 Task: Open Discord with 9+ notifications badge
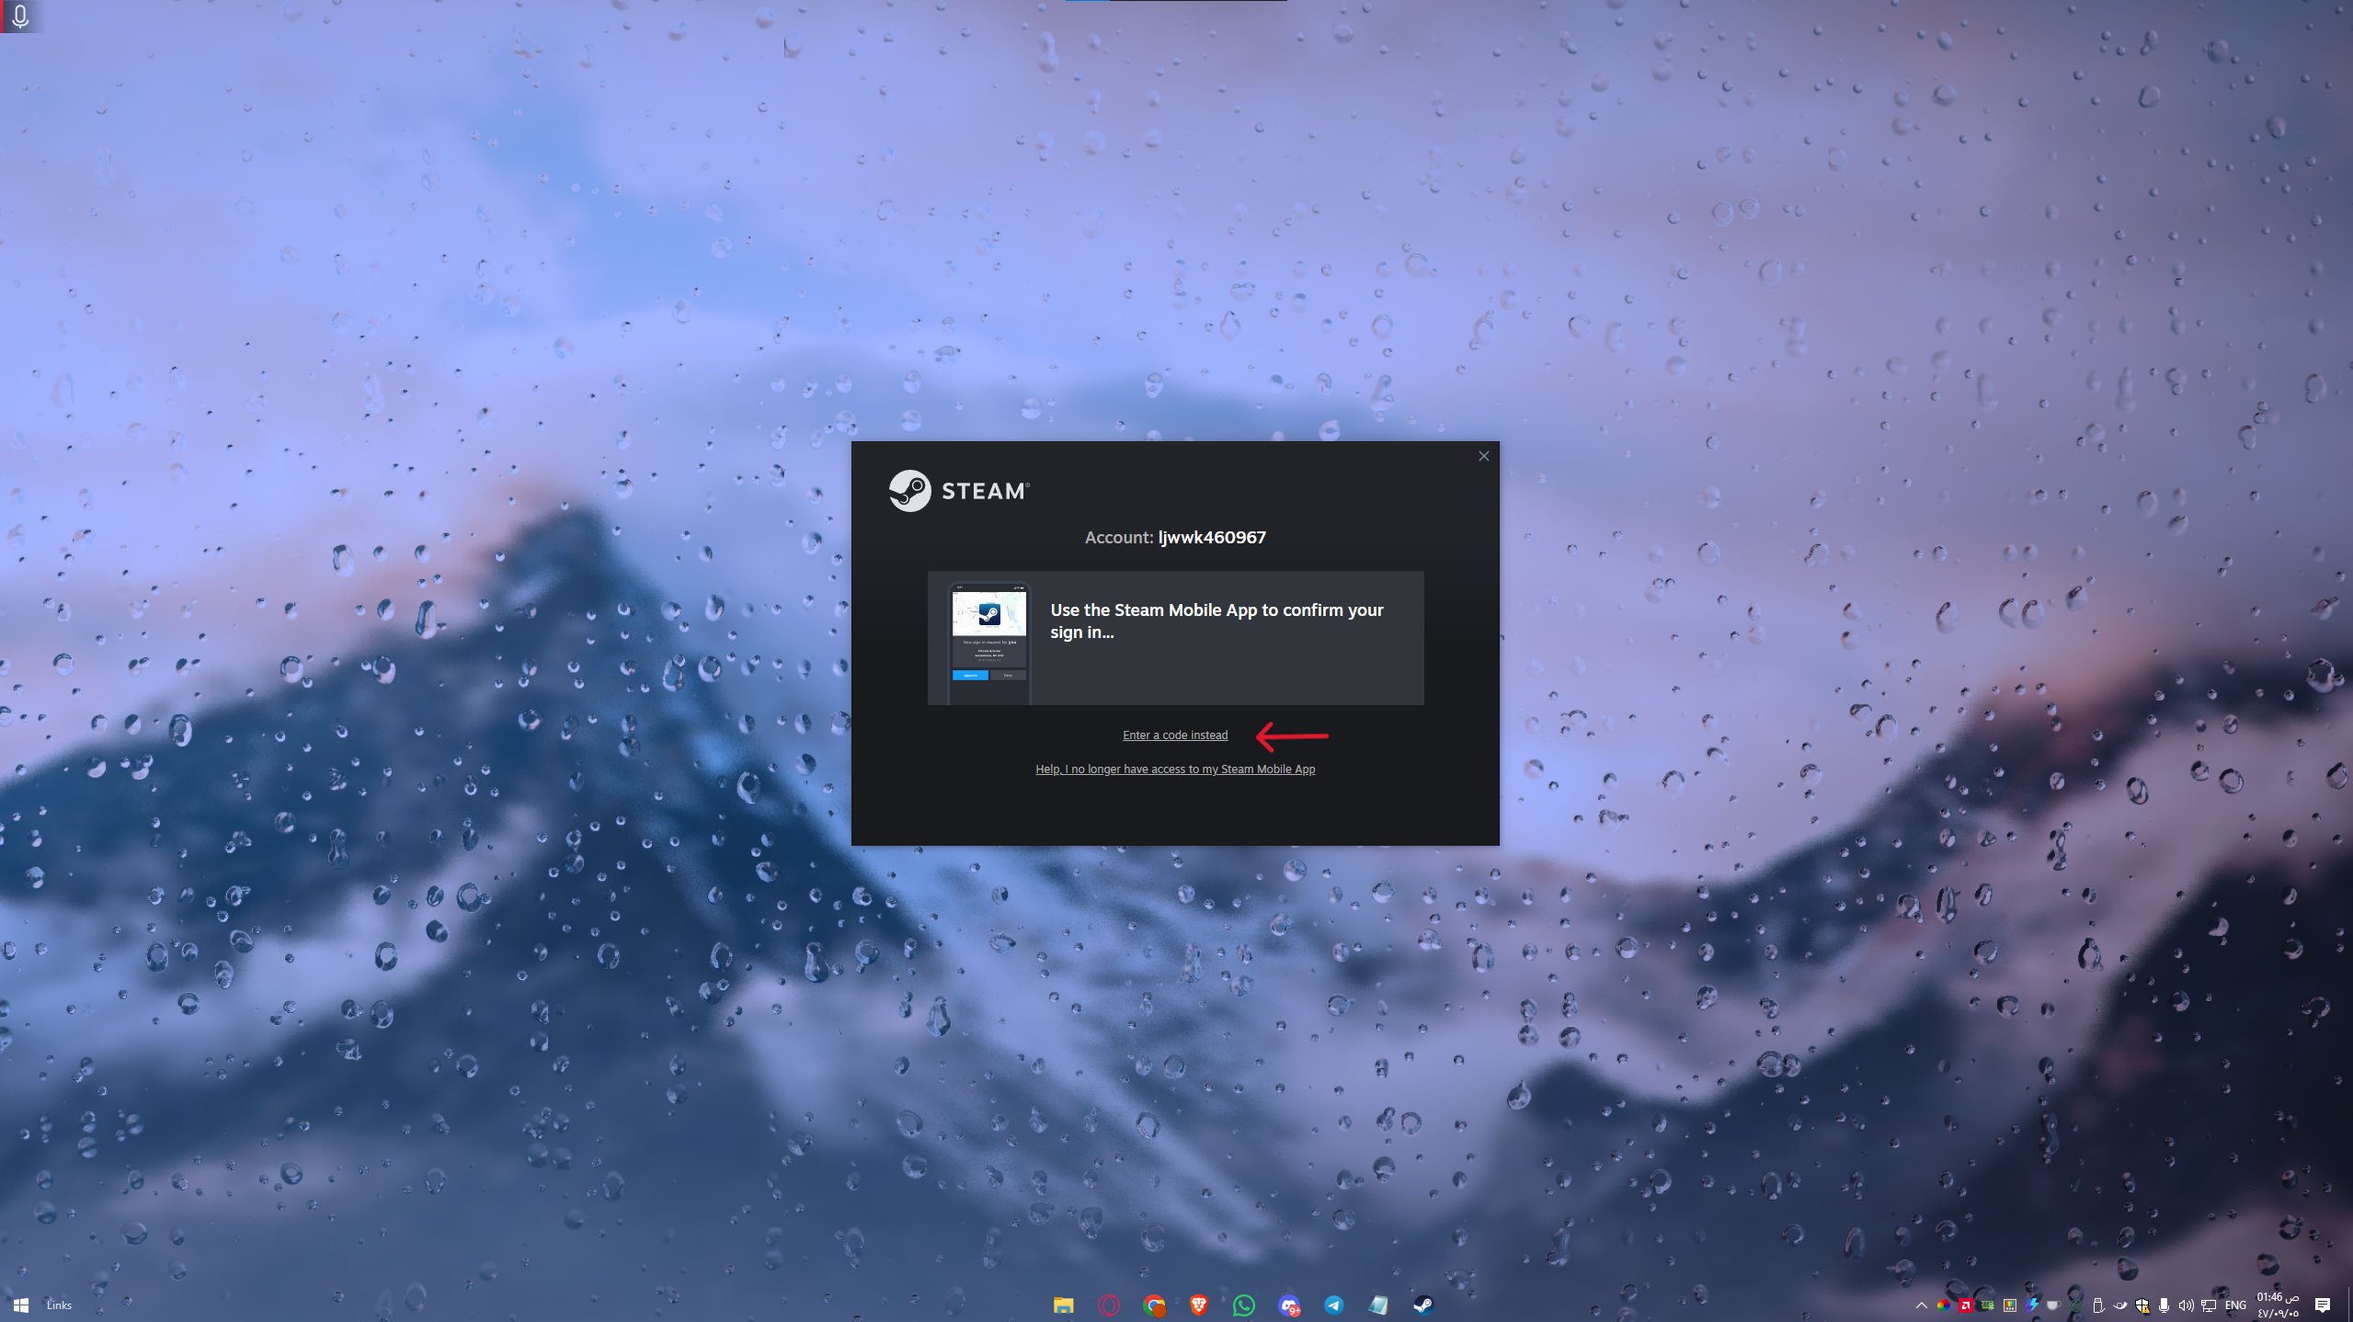click(1288, 1305)
